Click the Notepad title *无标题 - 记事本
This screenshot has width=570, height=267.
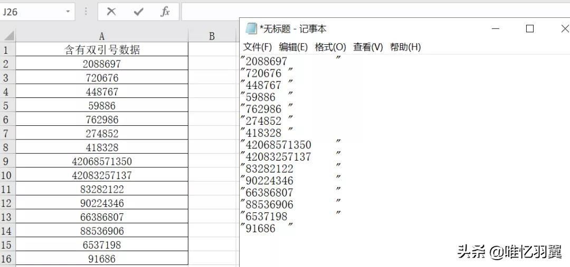pyautogui.click(x=293, y=28)
